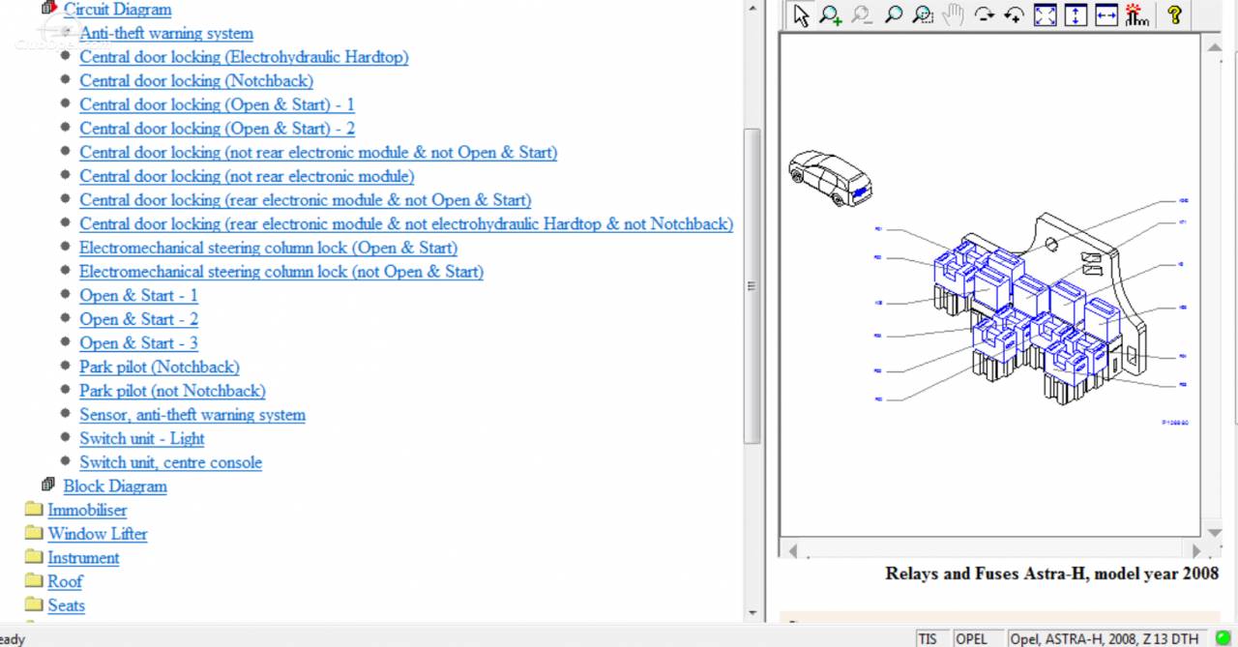The height and width of the screenshot is (647, 1238).
Task: Select the zoom to region tool
Action: coord(924,15)
